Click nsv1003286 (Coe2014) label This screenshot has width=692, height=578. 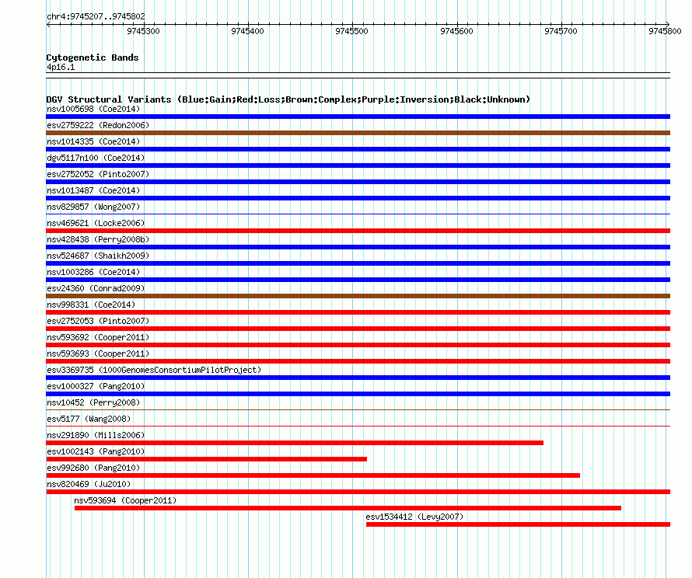click(x=93, y=272)
